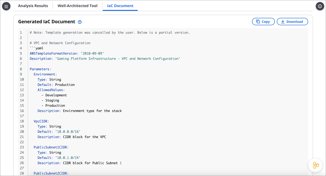326x176 pixels.
Task: Click the '- Staging' list entry
Action: tap(50, 100)
